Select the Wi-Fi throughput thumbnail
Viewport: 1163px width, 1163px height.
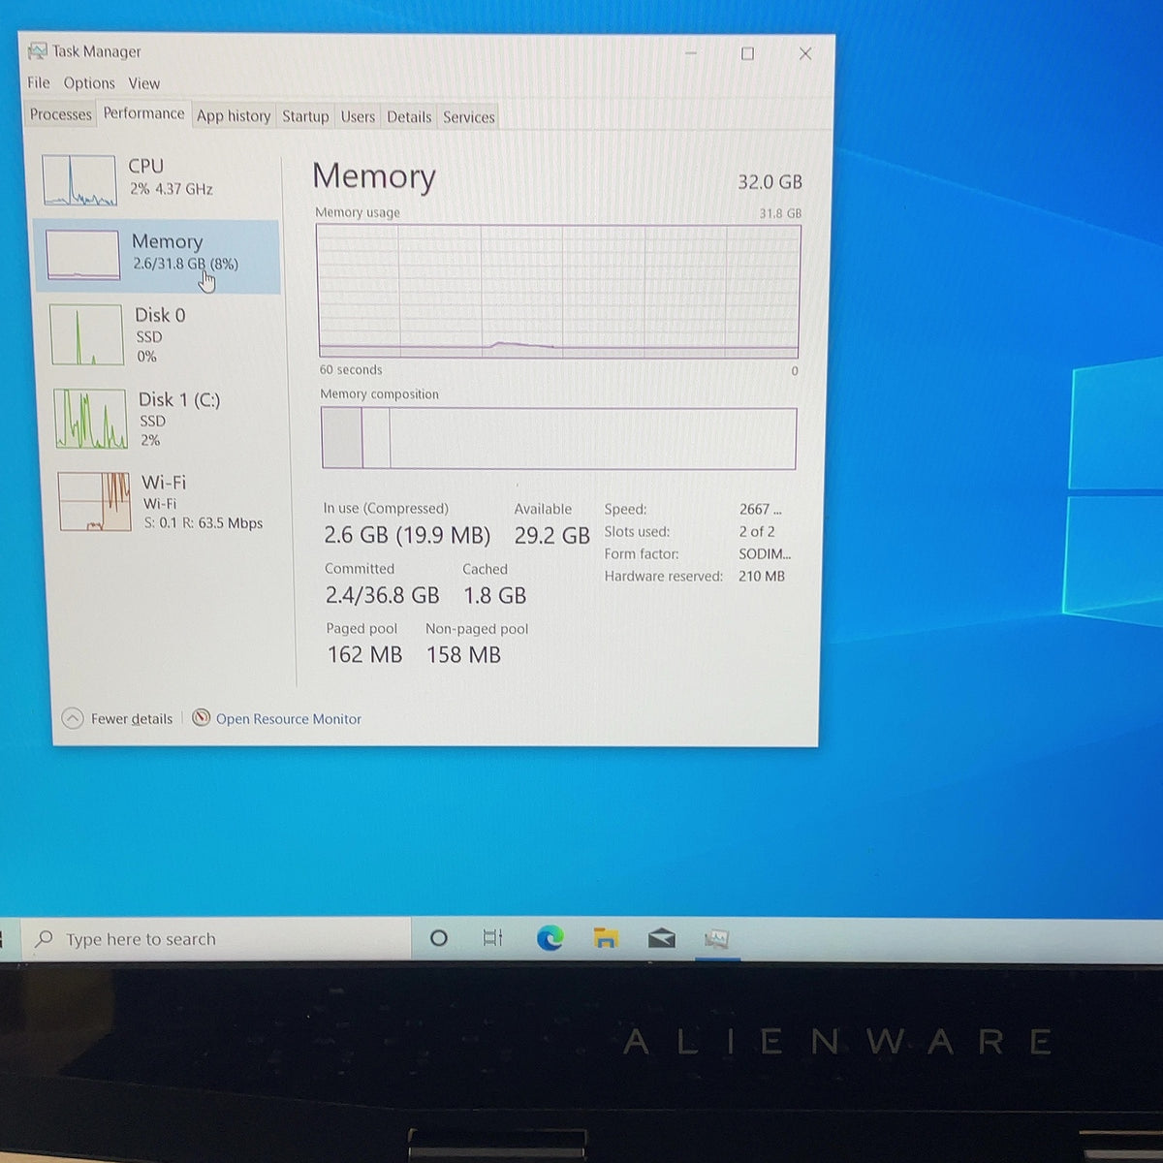pyautogui.click(x=95, y=502)
